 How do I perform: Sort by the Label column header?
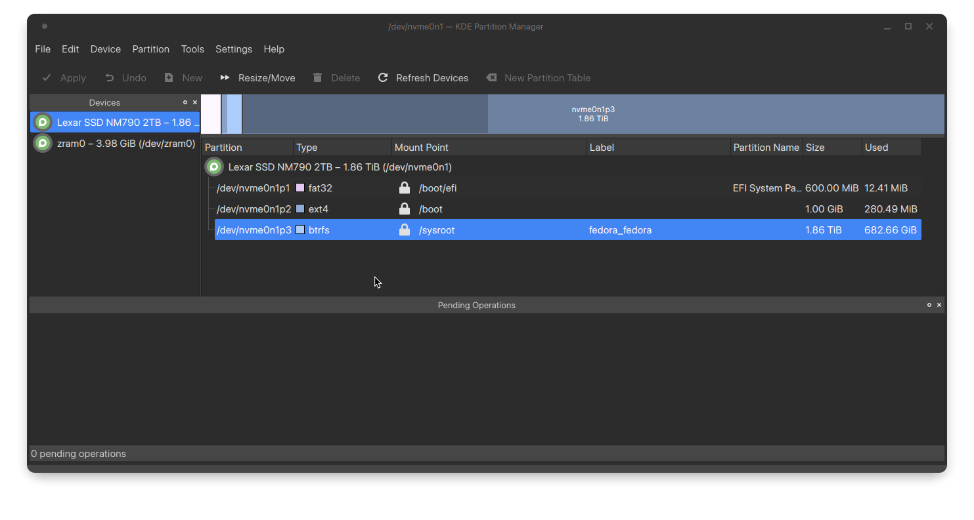click(659, 148)
